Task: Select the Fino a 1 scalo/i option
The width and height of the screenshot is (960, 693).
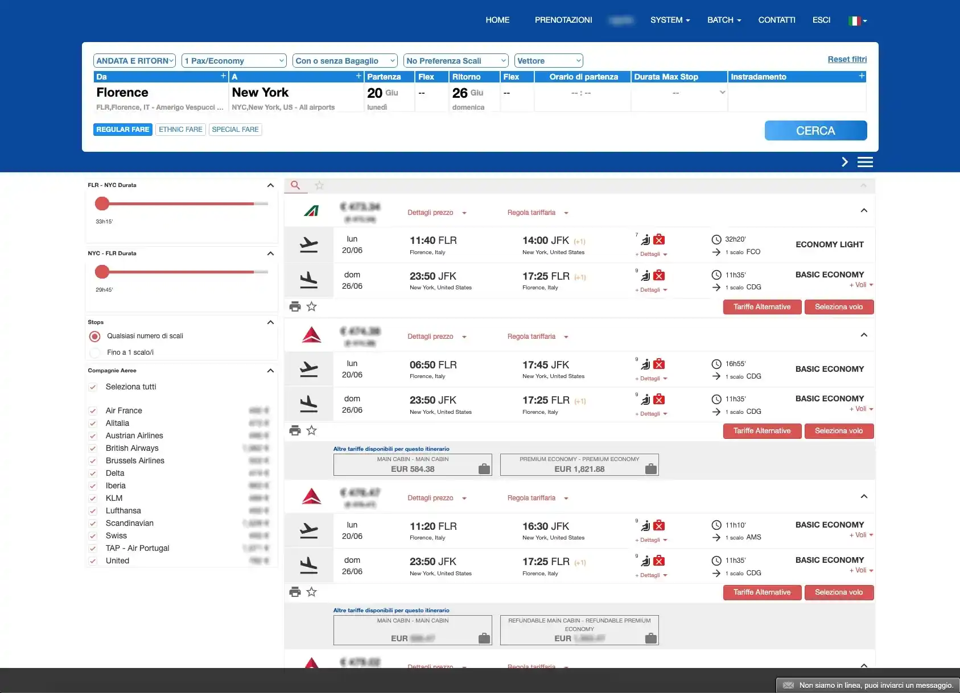Action: point(95,352)
